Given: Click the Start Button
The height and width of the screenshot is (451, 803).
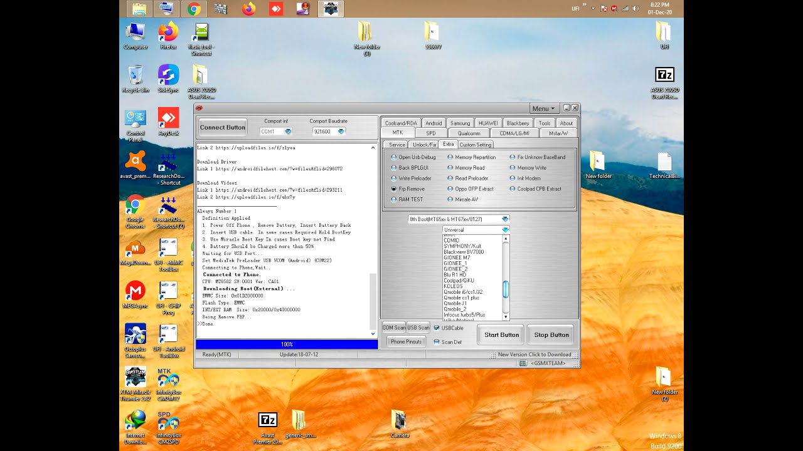Looking at the screenshot, I should pyautogui.click(x=501, y=335).
